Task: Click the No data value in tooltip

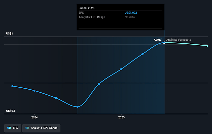Action: 130,17
